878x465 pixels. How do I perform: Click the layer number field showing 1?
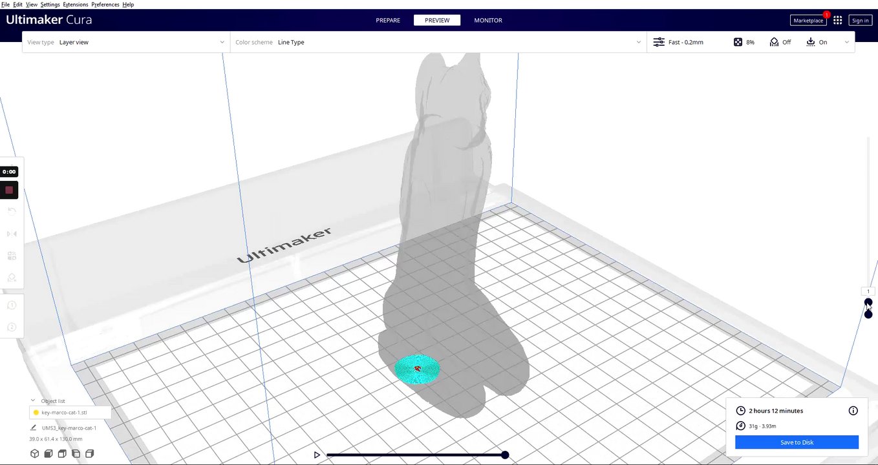pos(868,291)
